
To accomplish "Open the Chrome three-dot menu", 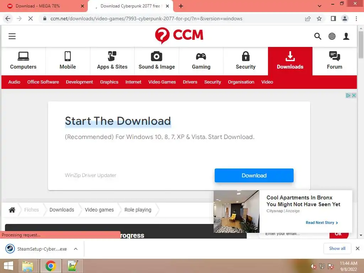I will pyautogui.click(x=356, y=18).
